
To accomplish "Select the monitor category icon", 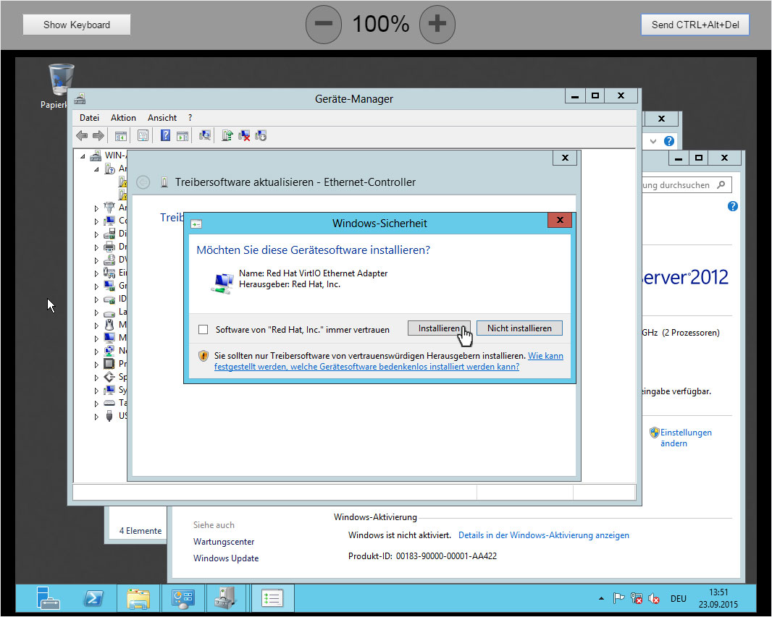I will [109, 338].
